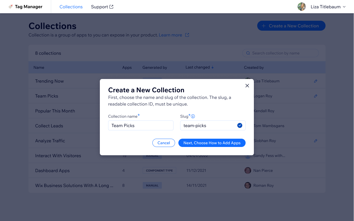Screen dimensions: 354x221
Task: Select the Team Picks row name
Action: point(47,96)
